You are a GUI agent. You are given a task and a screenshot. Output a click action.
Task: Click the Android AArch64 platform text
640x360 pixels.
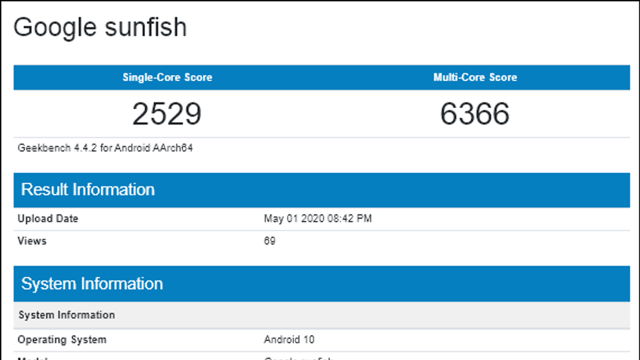154,148
